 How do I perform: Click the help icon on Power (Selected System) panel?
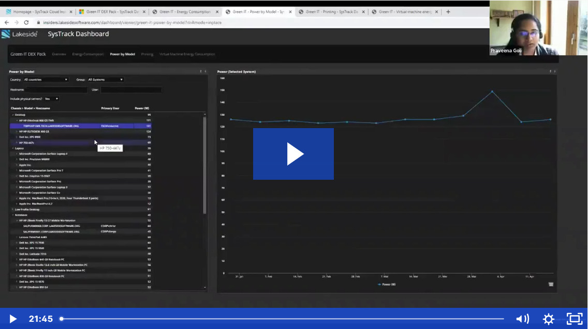tap(551, 71)
